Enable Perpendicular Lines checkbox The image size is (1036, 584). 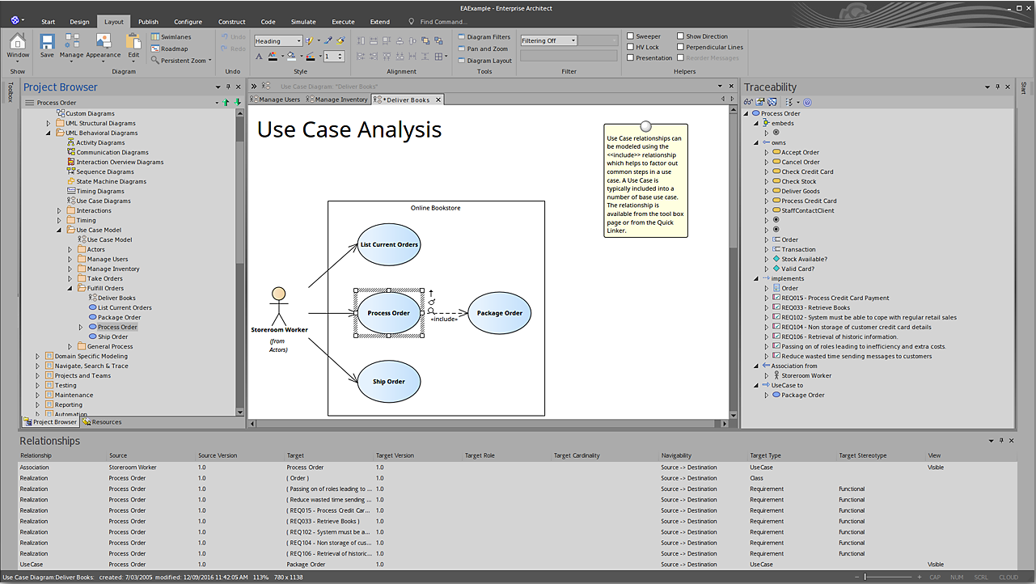[681, 47]
